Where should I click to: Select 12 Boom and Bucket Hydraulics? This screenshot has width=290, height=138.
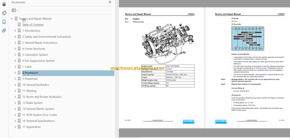click(42, 97)
